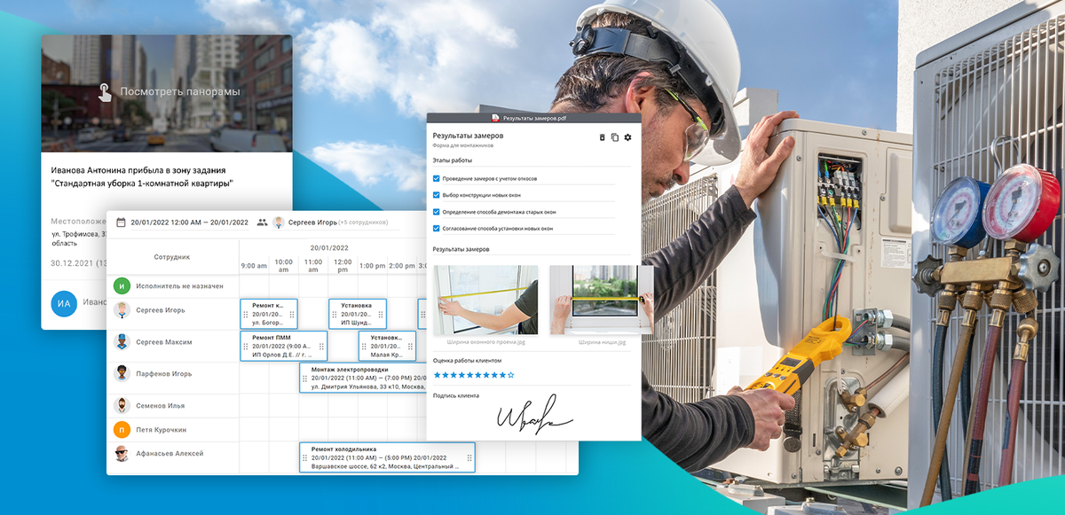Click Афанасьев Алексей's sunglasses avatar
1065x515 pixels.
tap(122, 453)
